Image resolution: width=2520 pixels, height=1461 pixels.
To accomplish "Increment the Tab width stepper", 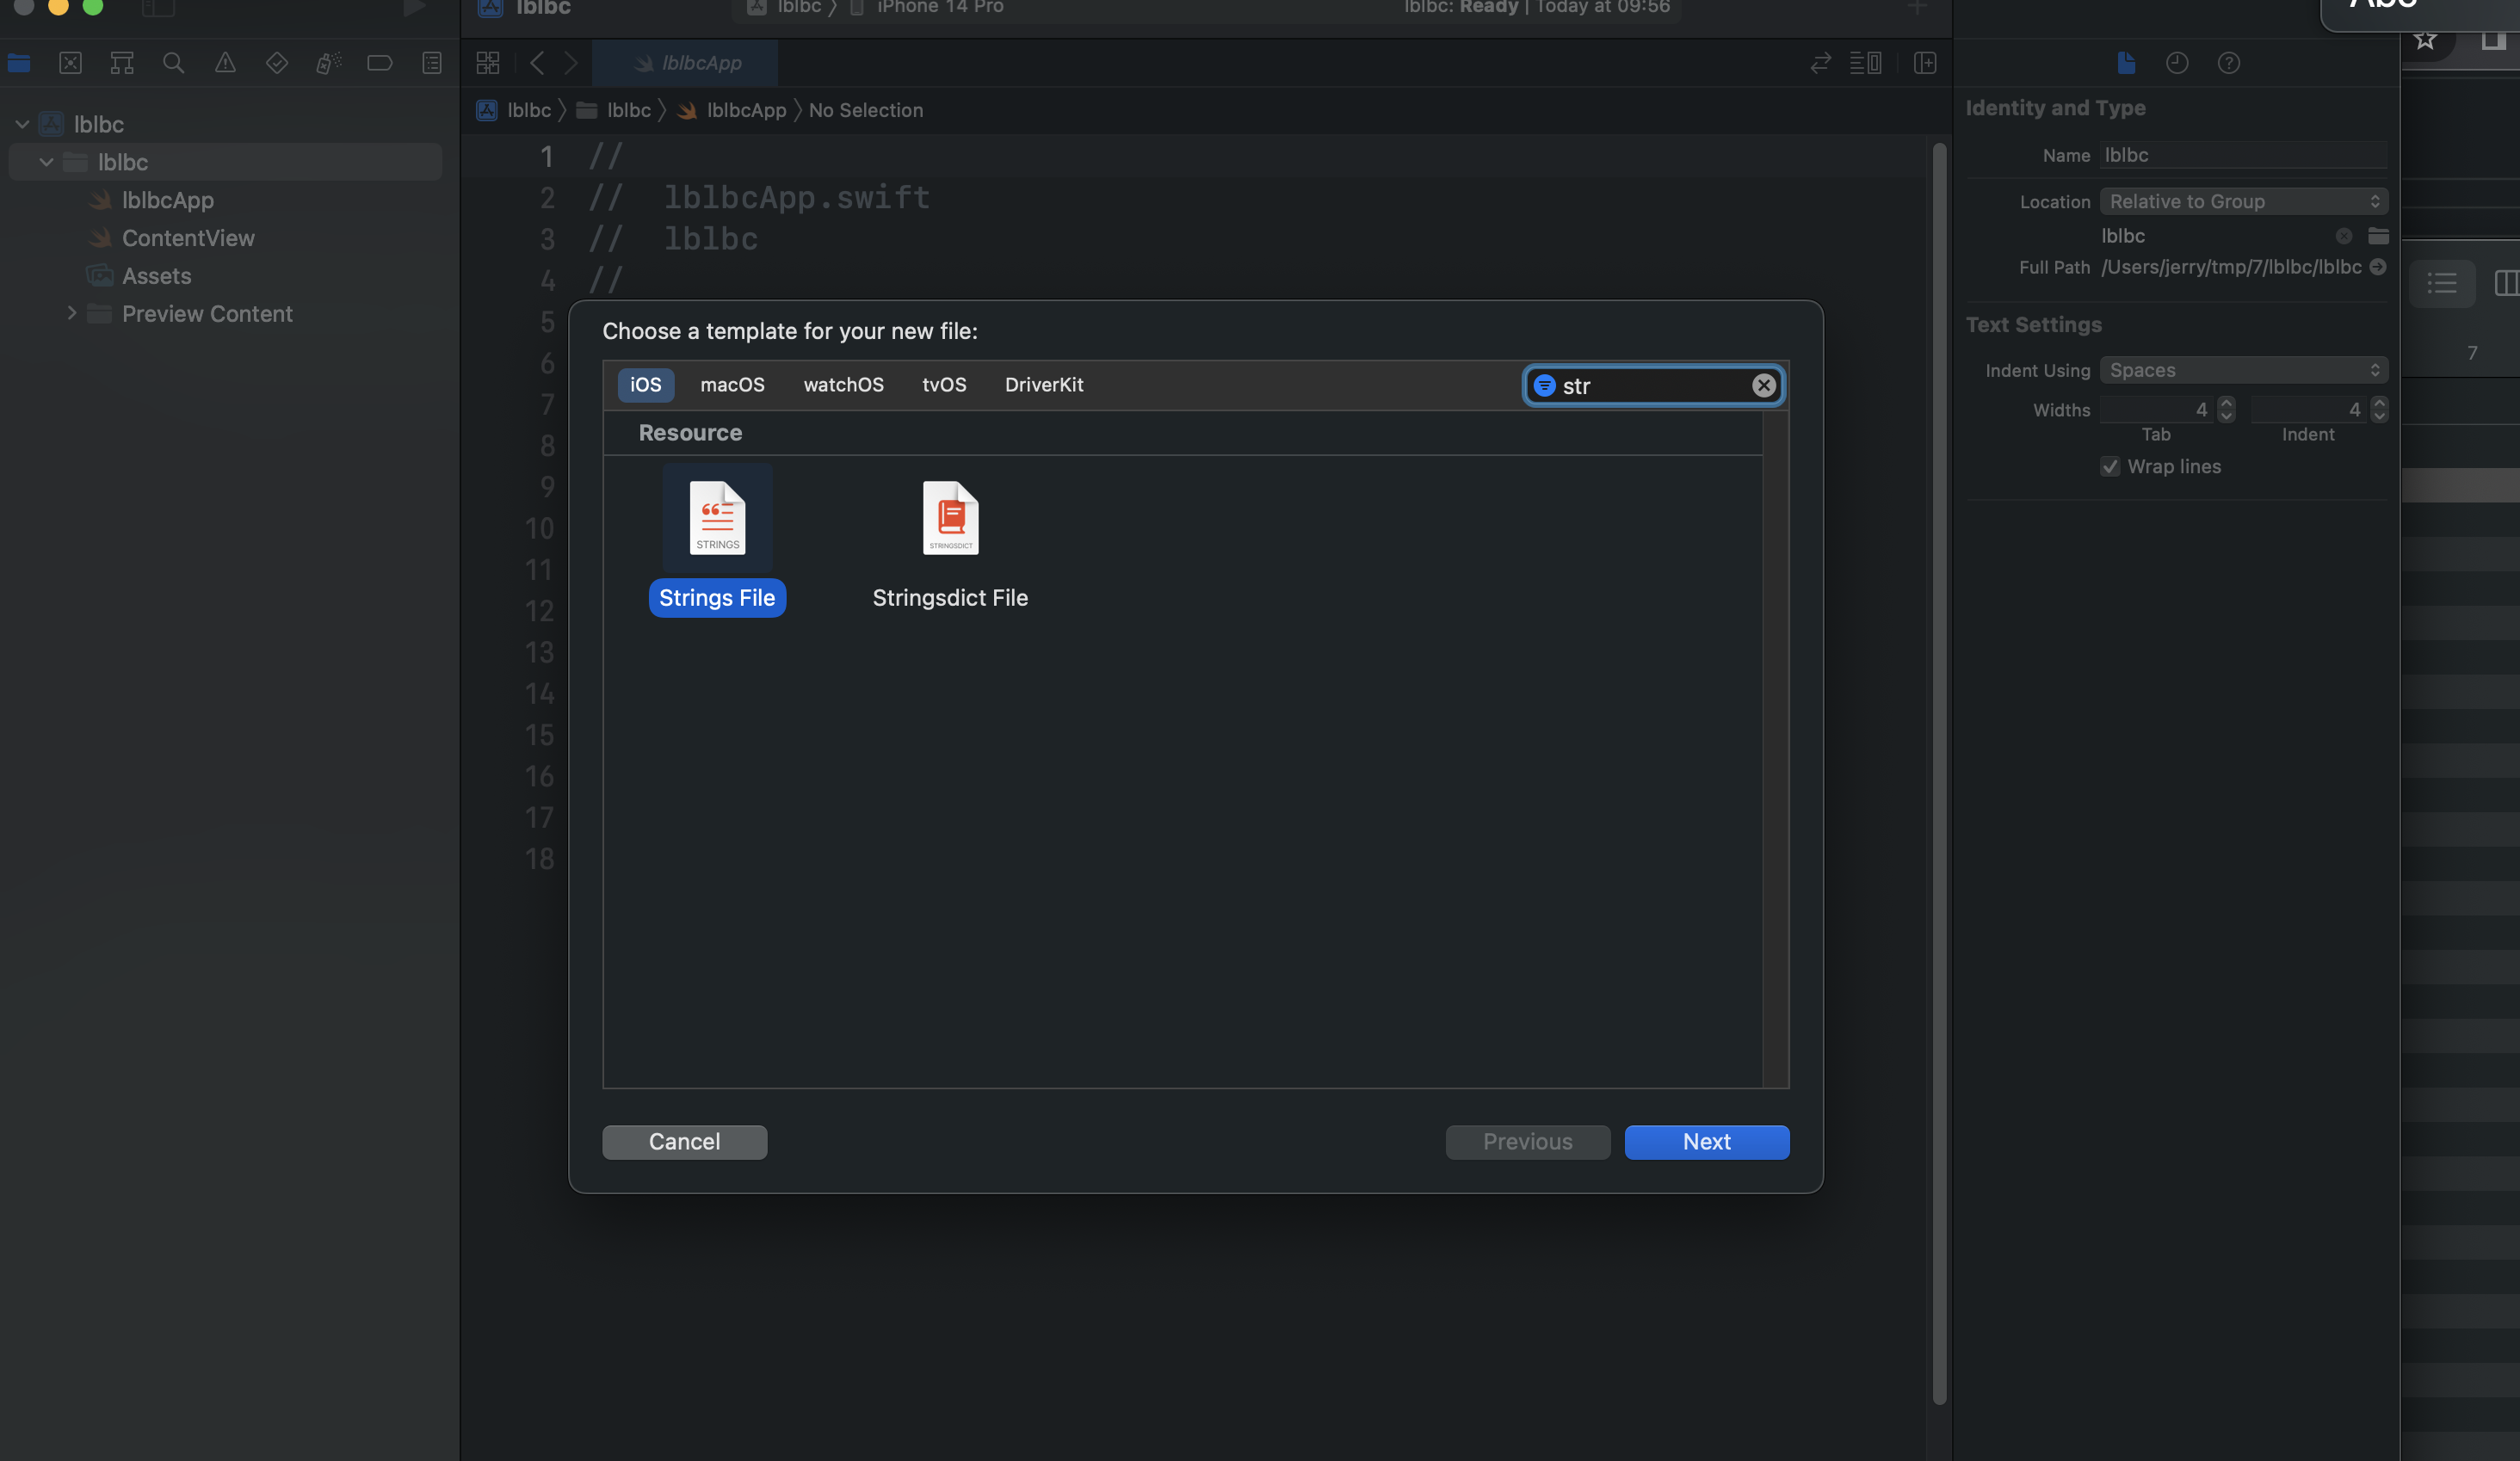I will click(x=2226, y=403).
